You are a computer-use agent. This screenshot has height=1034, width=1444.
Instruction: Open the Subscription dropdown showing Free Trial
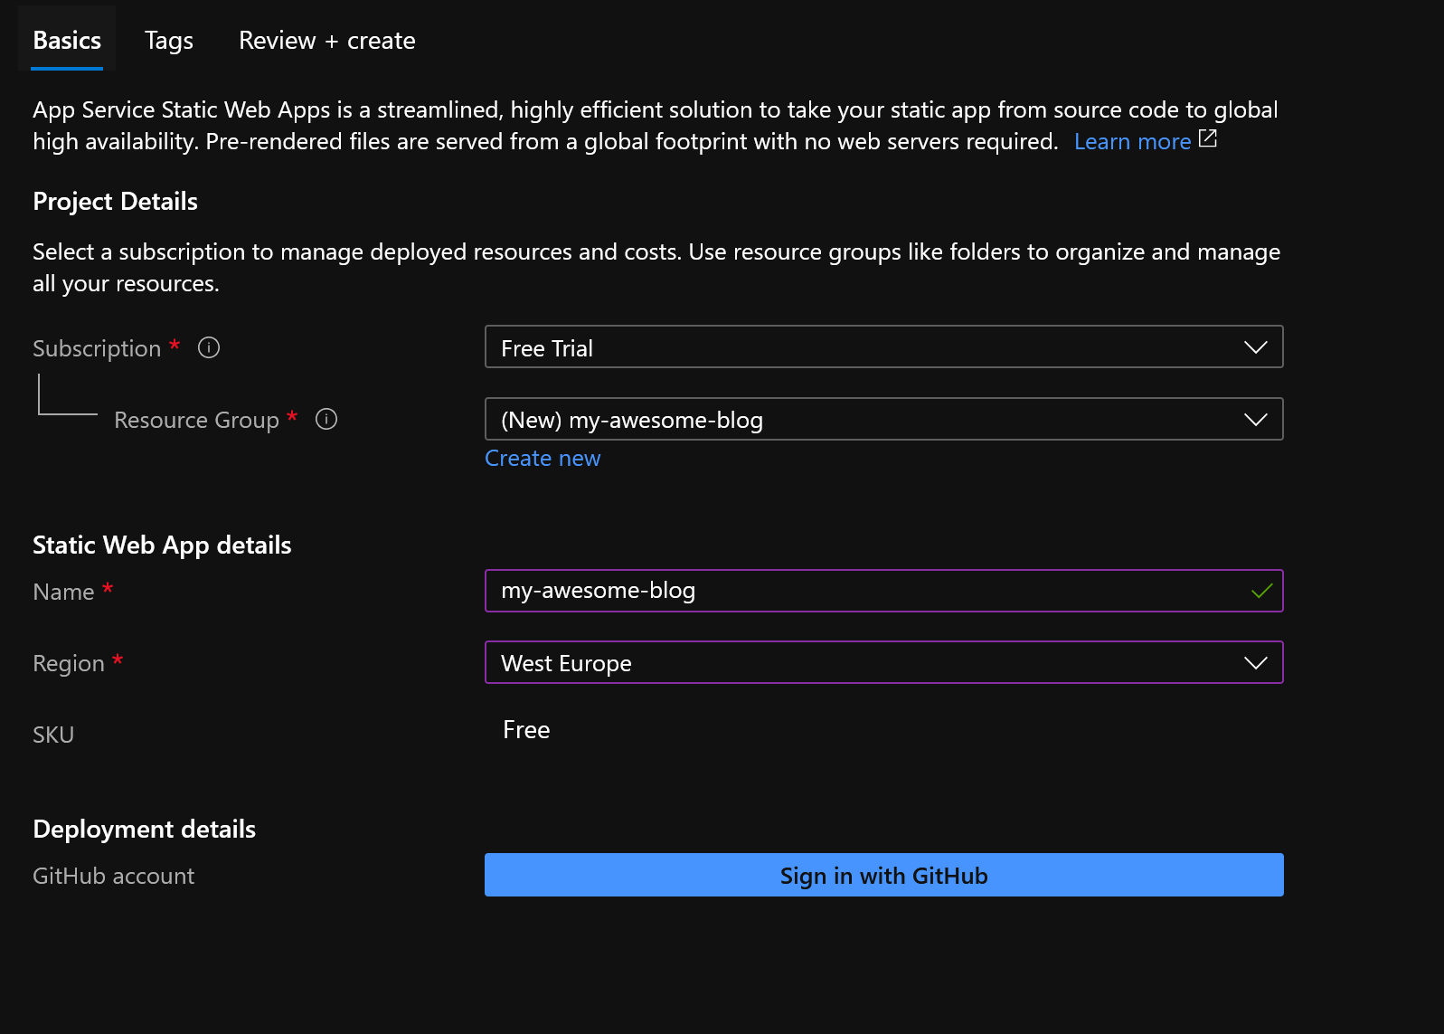click(884, 347)
